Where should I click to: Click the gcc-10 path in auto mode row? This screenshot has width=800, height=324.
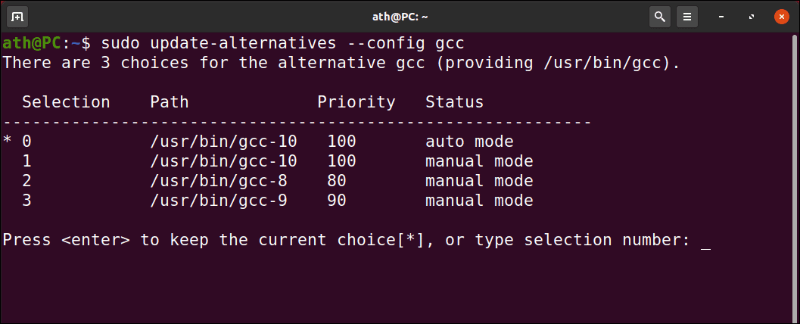click(x=223, y=142)
